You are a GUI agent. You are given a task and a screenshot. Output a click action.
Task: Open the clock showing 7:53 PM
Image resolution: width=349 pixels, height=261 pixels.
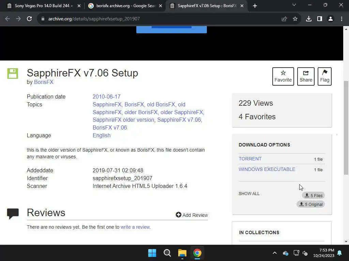pyautogui.click(x=324, y=253)
